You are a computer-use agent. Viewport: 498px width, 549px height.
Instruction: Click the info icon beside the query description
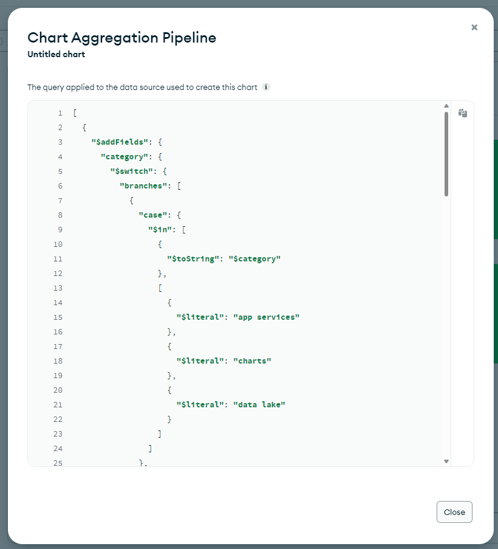pos(265,87)
